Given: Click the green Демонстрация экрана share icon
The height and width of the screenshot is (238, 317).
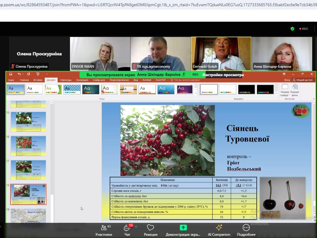Looking at the screenshot, I should tap(183, 228).
